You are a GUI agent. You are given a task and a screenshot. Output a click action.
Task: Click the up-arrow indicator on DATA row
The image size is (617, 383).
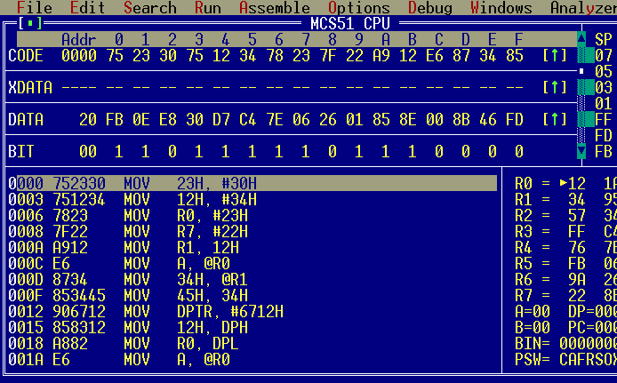tap(554, 119)
